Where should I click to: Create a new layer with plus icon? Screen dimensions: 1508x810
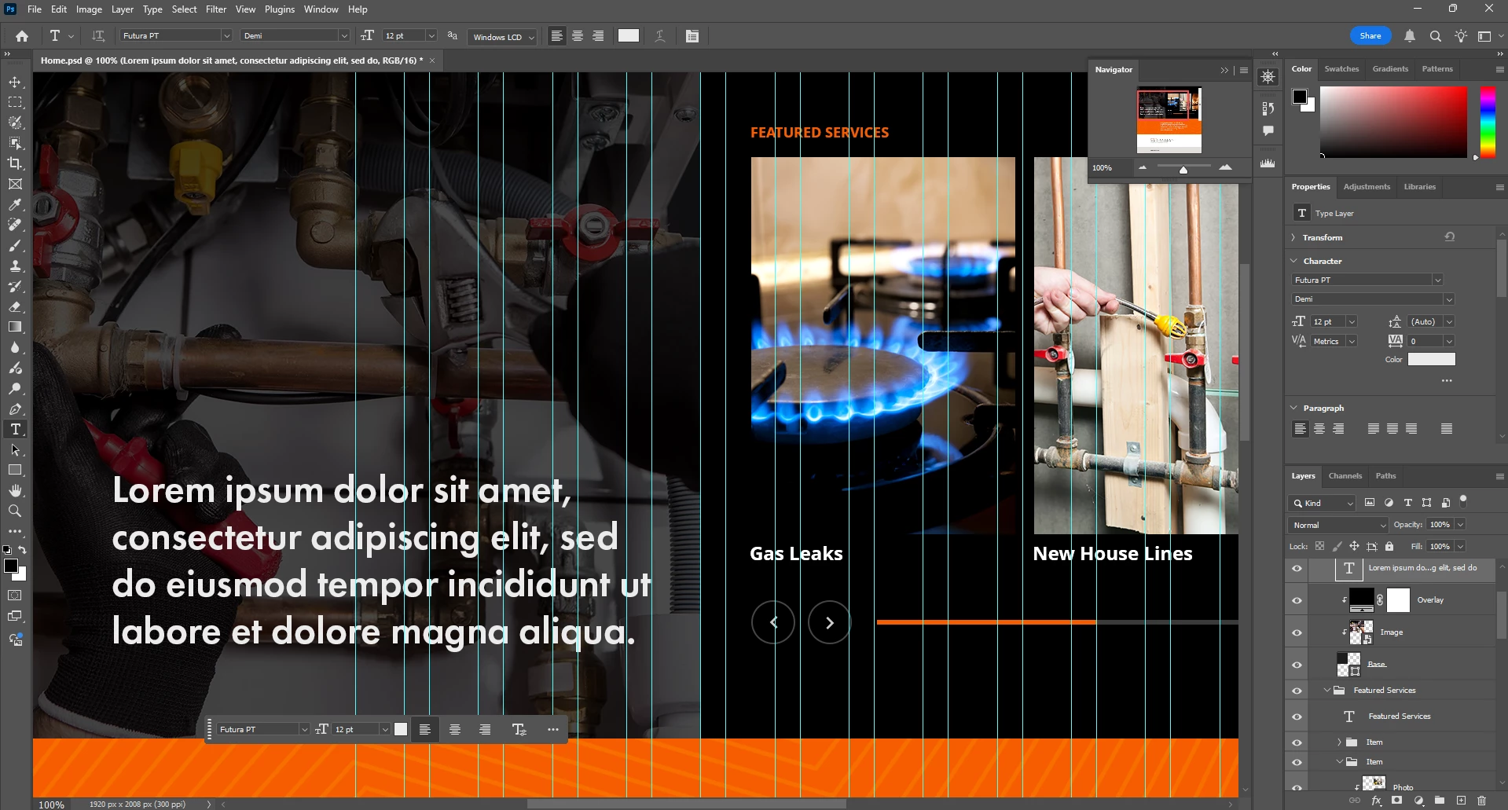point(1461,801)
